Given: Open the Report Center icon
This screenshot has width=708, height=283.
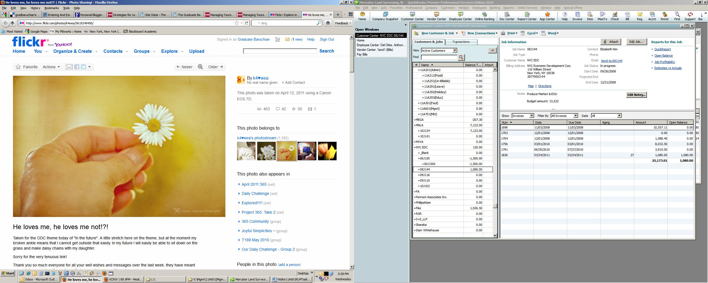Looking at the screenshot, I should coord(527,16).
